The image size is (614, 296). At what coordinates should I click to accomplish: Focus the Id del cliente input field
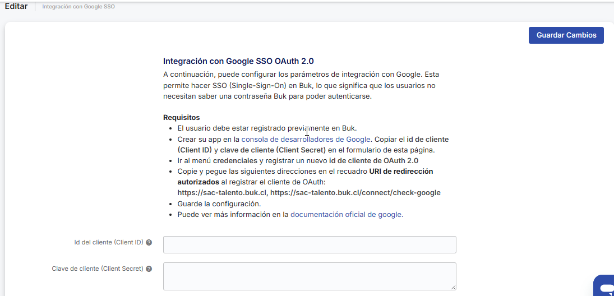[310, 245]
